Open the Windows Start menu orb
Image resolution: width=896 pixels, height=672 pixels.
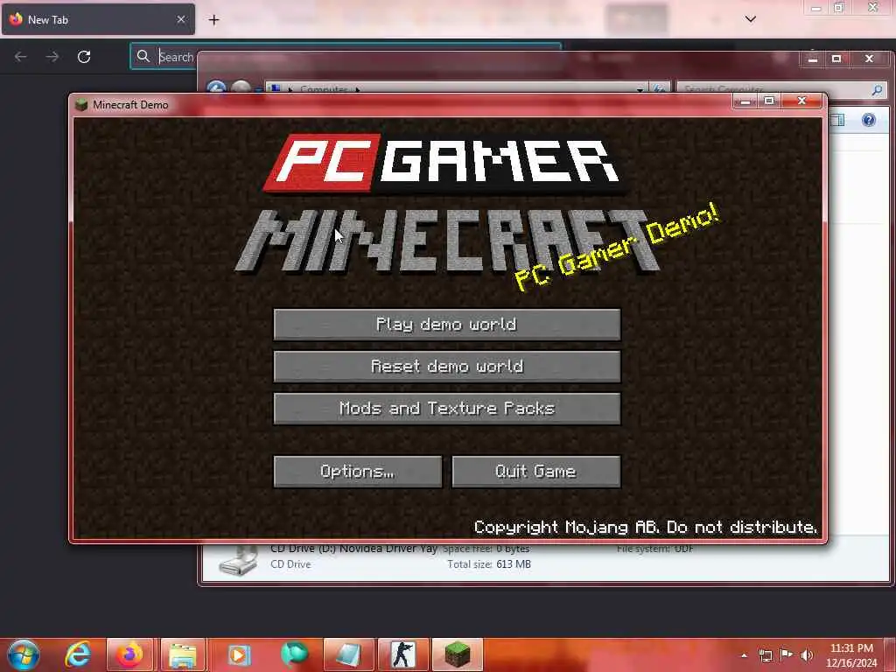pyautogui.click(x=24, y=654)
